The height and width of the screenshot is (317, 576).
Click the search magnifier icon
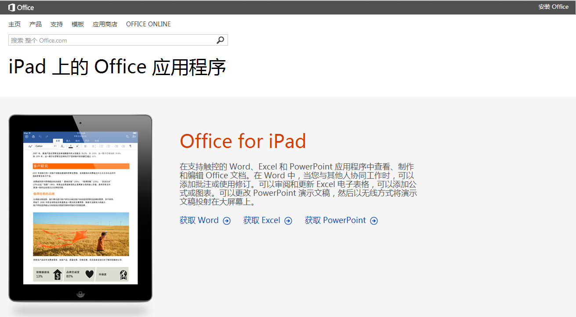click(x=221, y=40)
